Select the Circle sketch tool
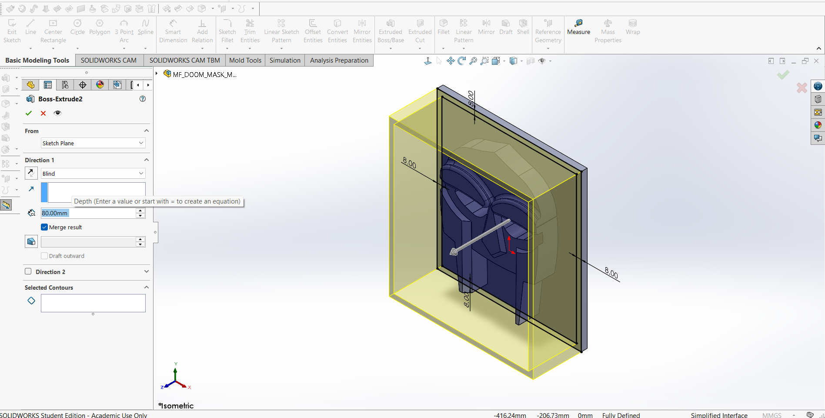The width and height of the screenshot is (825, 418). (x=77, y=27)
